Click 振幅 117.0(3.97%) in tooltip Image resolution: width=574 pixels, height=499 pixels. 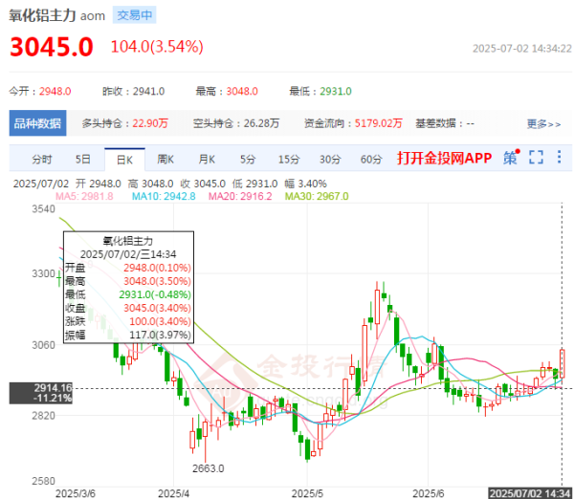click(x=128, y=335)
